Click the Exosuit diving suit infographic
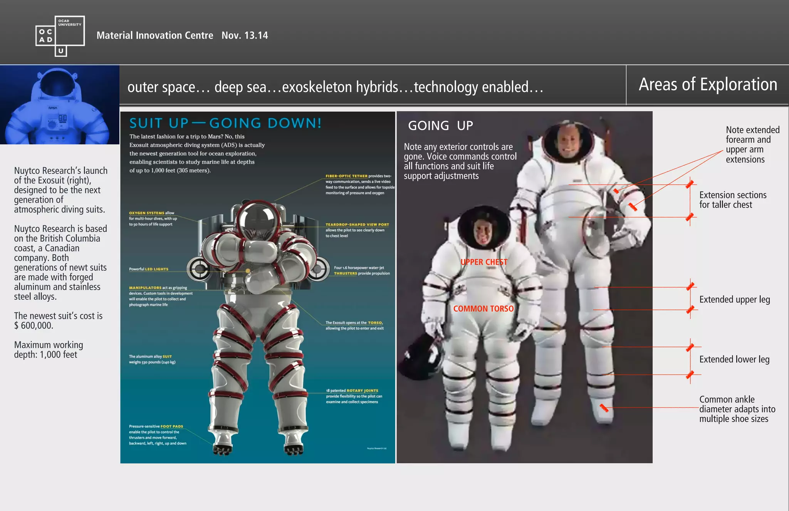Viewport: 789px width, 511px height. point(258,287)
